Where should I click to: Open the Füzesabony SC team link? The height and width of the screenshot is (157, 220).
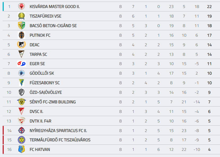coord(45,83)
